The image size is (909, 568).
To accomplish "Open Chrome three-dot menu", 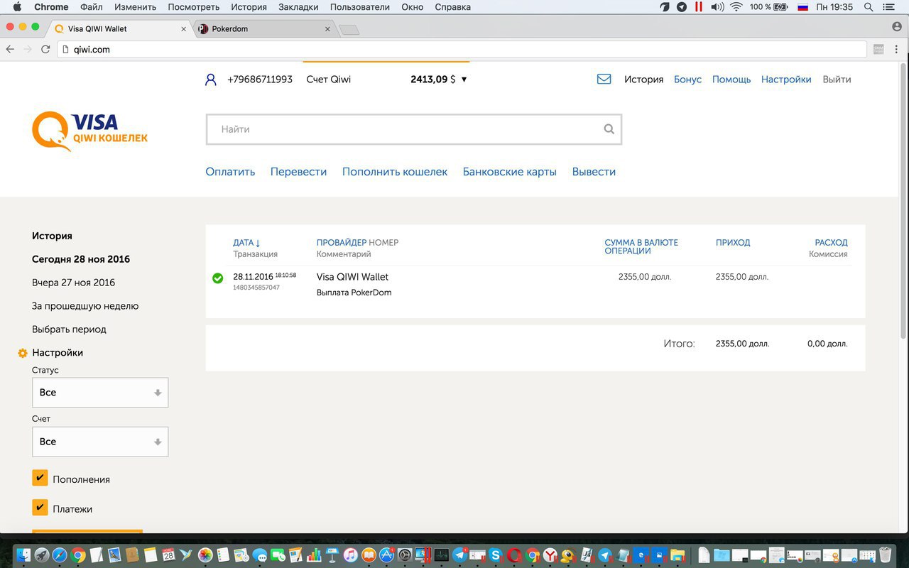I will pos(898,50).
